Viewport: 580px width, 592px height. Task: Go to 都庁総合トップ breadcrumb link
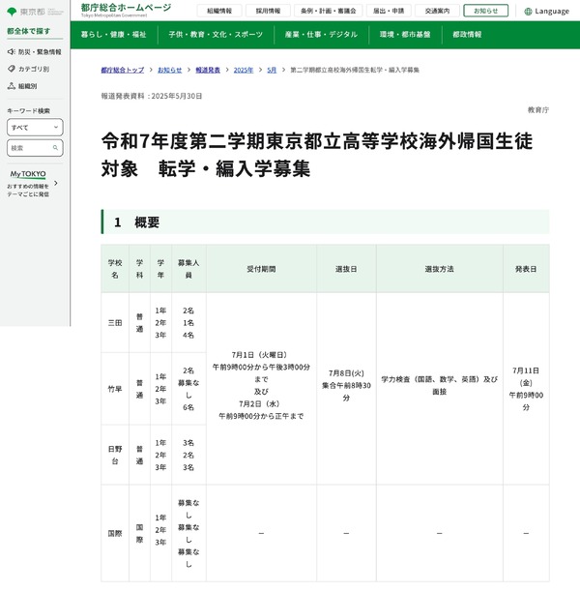(x=122, y=71)
